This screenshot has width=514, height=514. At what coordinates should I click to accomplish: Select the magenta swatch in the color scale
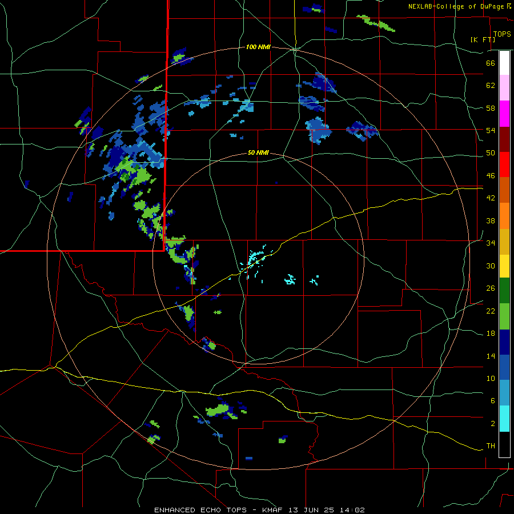(504, 114)
